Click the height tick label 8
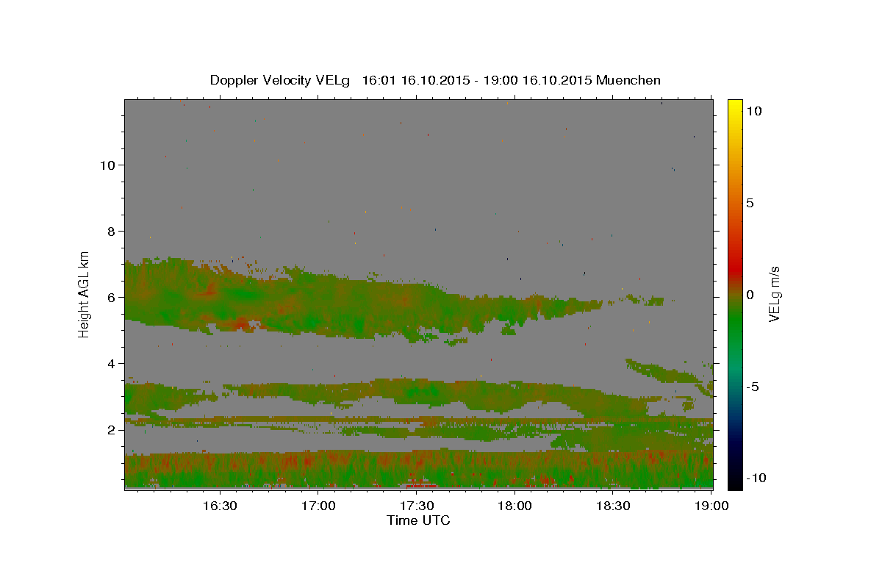 111,231
